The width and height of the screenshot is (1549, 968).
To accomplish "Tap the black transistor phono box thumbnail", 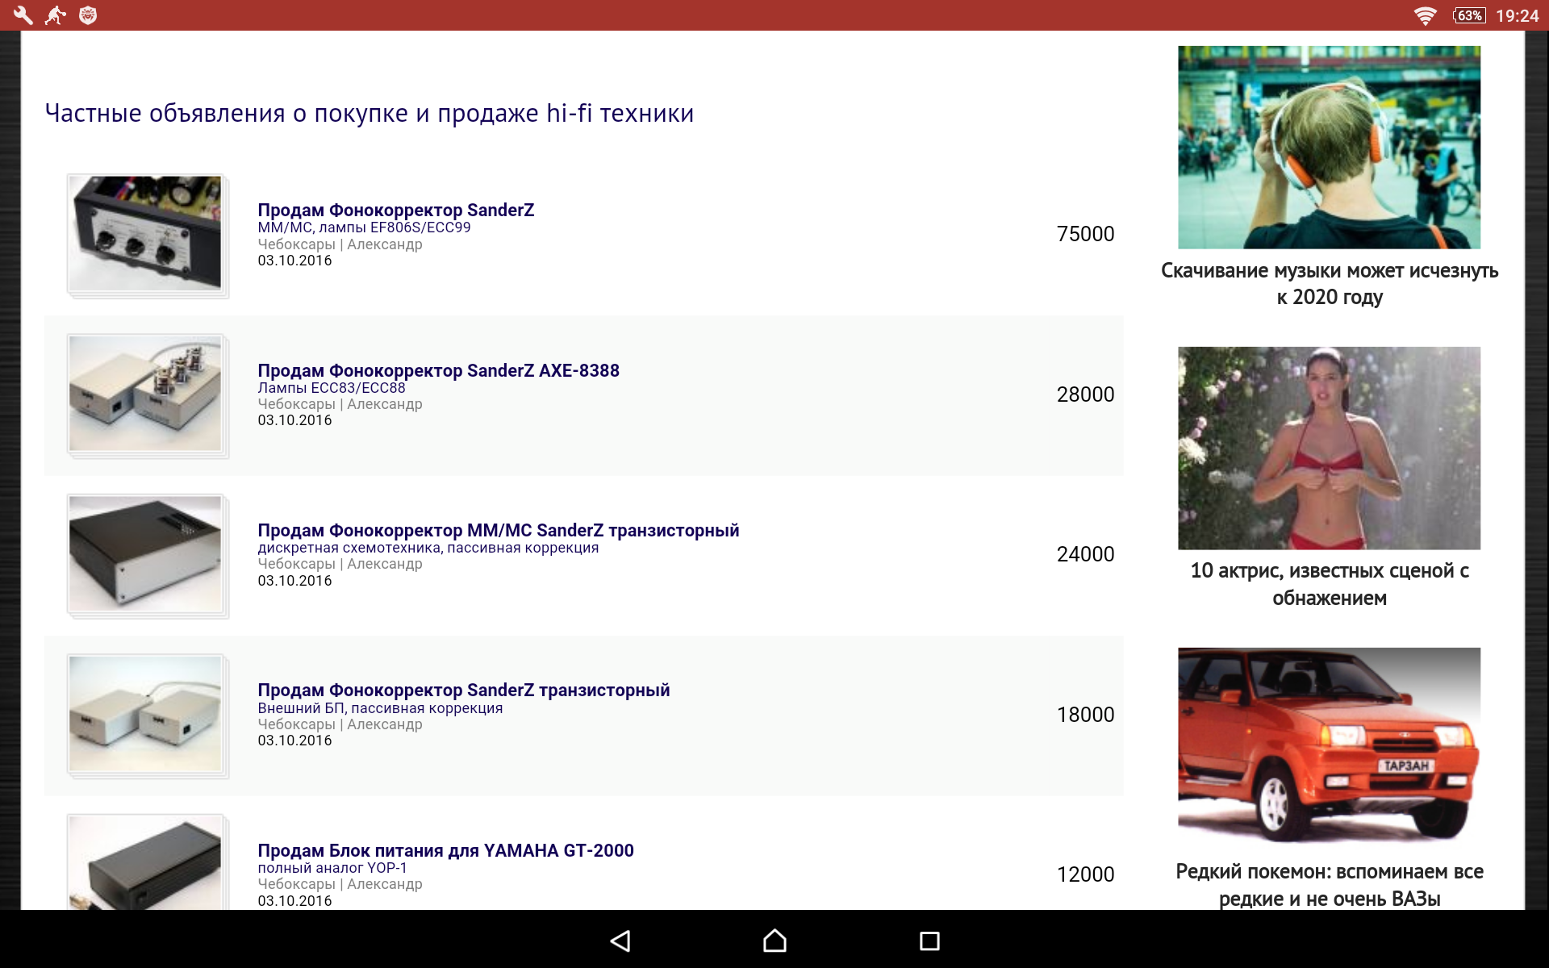I will pyautogui.click(x=145, y=553).
